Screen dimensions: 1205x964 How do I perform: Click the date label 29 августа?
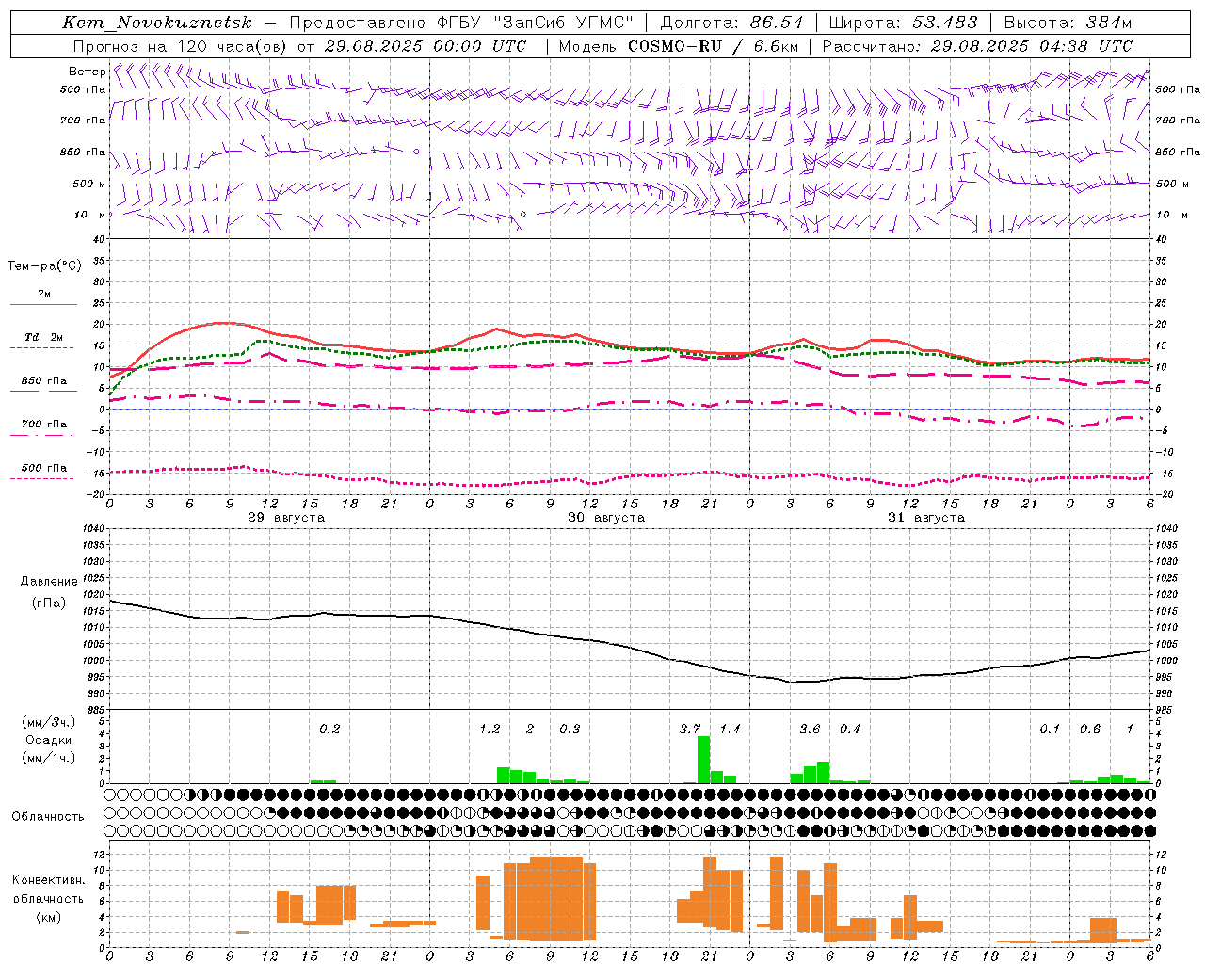(x=286, y=518)
